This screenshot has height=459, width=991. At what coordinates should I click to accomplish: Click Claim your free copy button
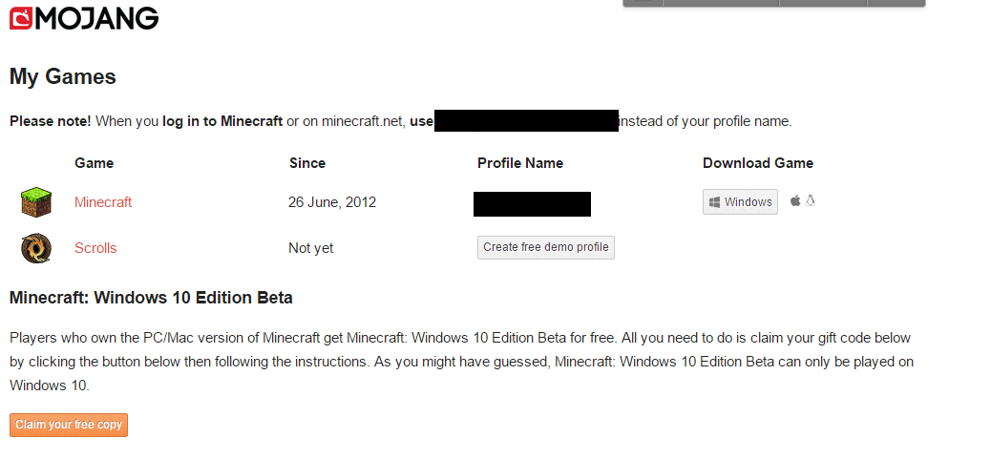coord(68,425)
